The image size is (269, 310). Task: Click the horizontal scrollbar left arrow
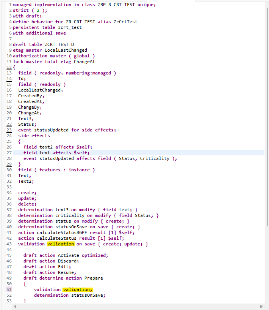[15, 307]
